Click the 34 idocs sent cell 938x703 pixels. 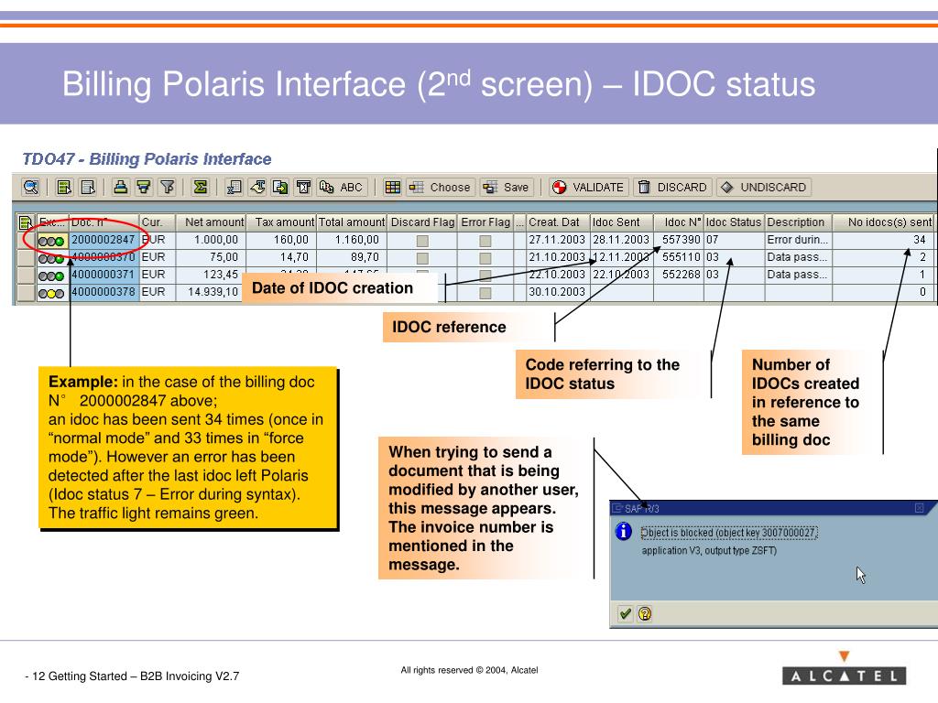(884, 240)
